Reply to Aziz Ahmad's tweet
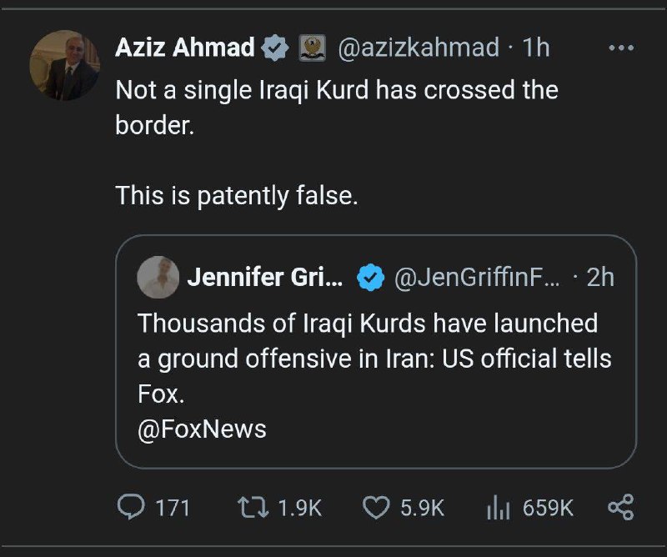The image size is (667, 557). [x=130, y=508]
